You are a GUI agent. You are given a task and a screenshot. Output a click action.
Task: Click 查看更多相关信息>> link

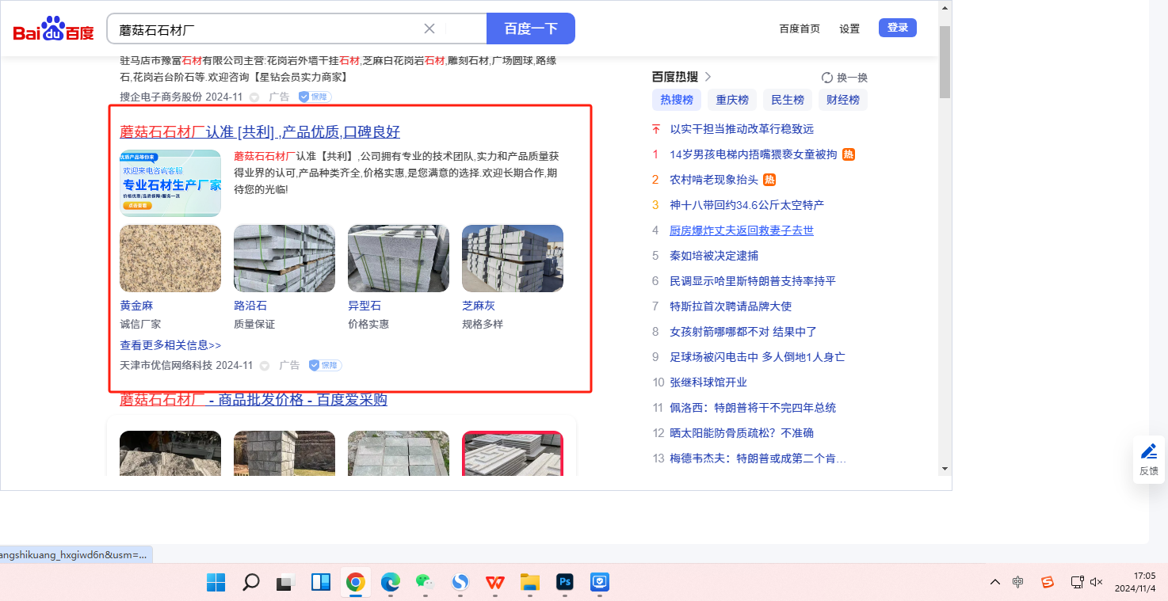pos(170,345)
